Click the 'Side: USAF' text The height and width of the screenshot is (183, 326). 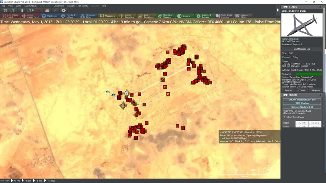[287, 53]
